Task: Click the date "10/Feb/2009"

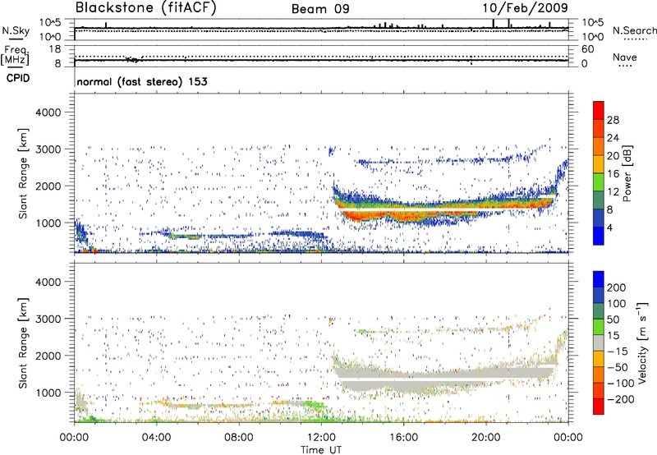Action: coord(525,8)
